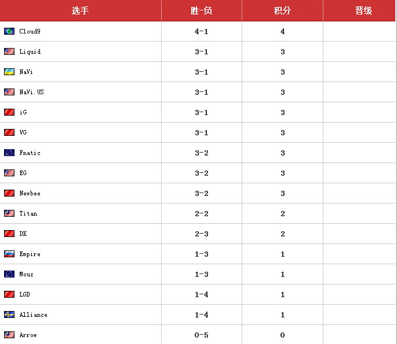Click the flag icon beside NaVi.US

click(9, 92)
